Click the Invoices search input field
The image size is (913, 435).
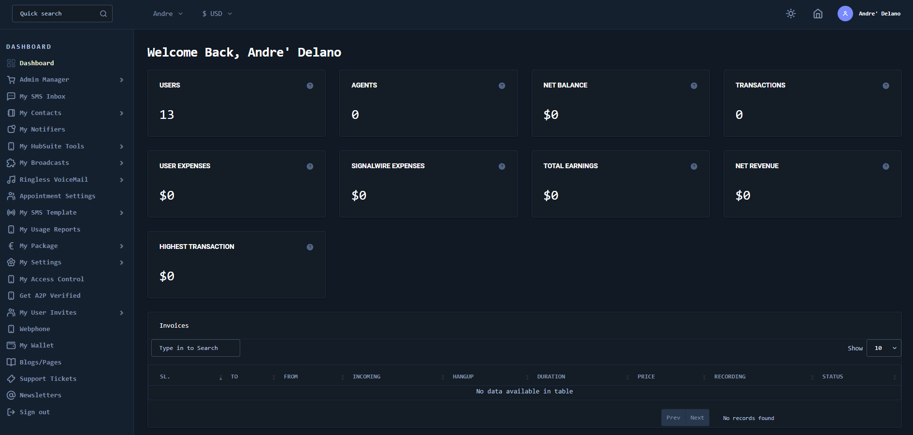(x=195, y=348)
